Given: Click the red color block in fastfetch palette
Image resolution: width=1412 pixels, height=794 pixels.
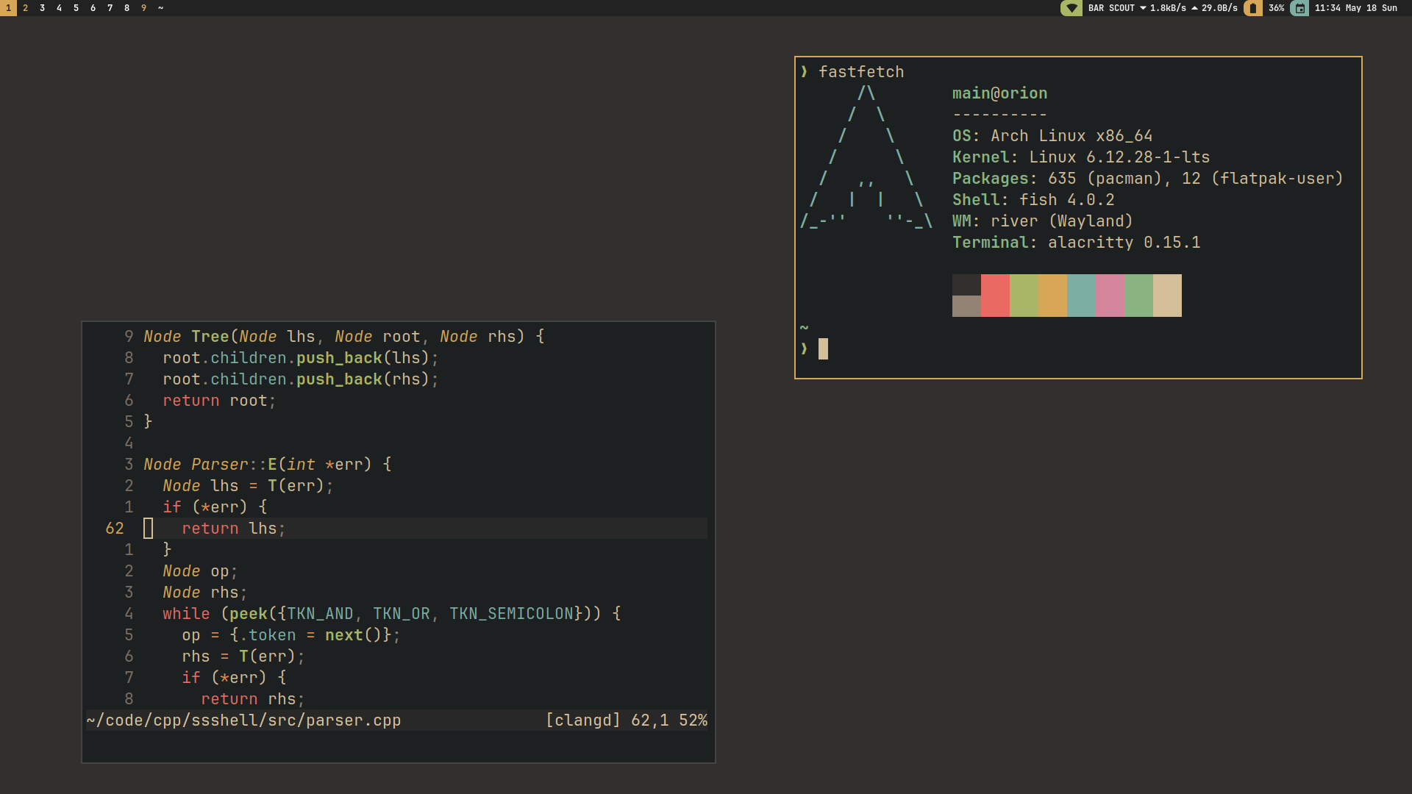Looking at the screenshot, I should [995, 296].
